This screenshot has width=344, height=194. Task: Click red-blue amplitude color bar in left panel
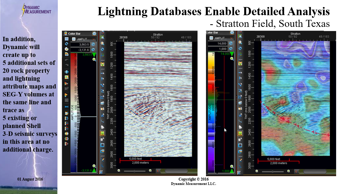pos(74,113)
